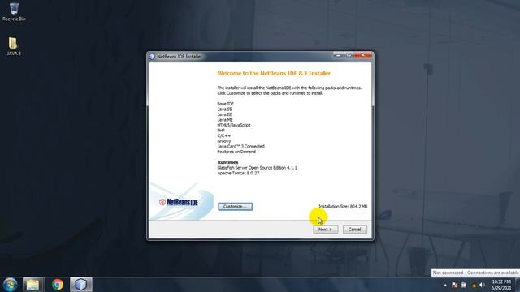Click the Next > button
The width and height of the screenshot is (520, 292).
(325, 230)
